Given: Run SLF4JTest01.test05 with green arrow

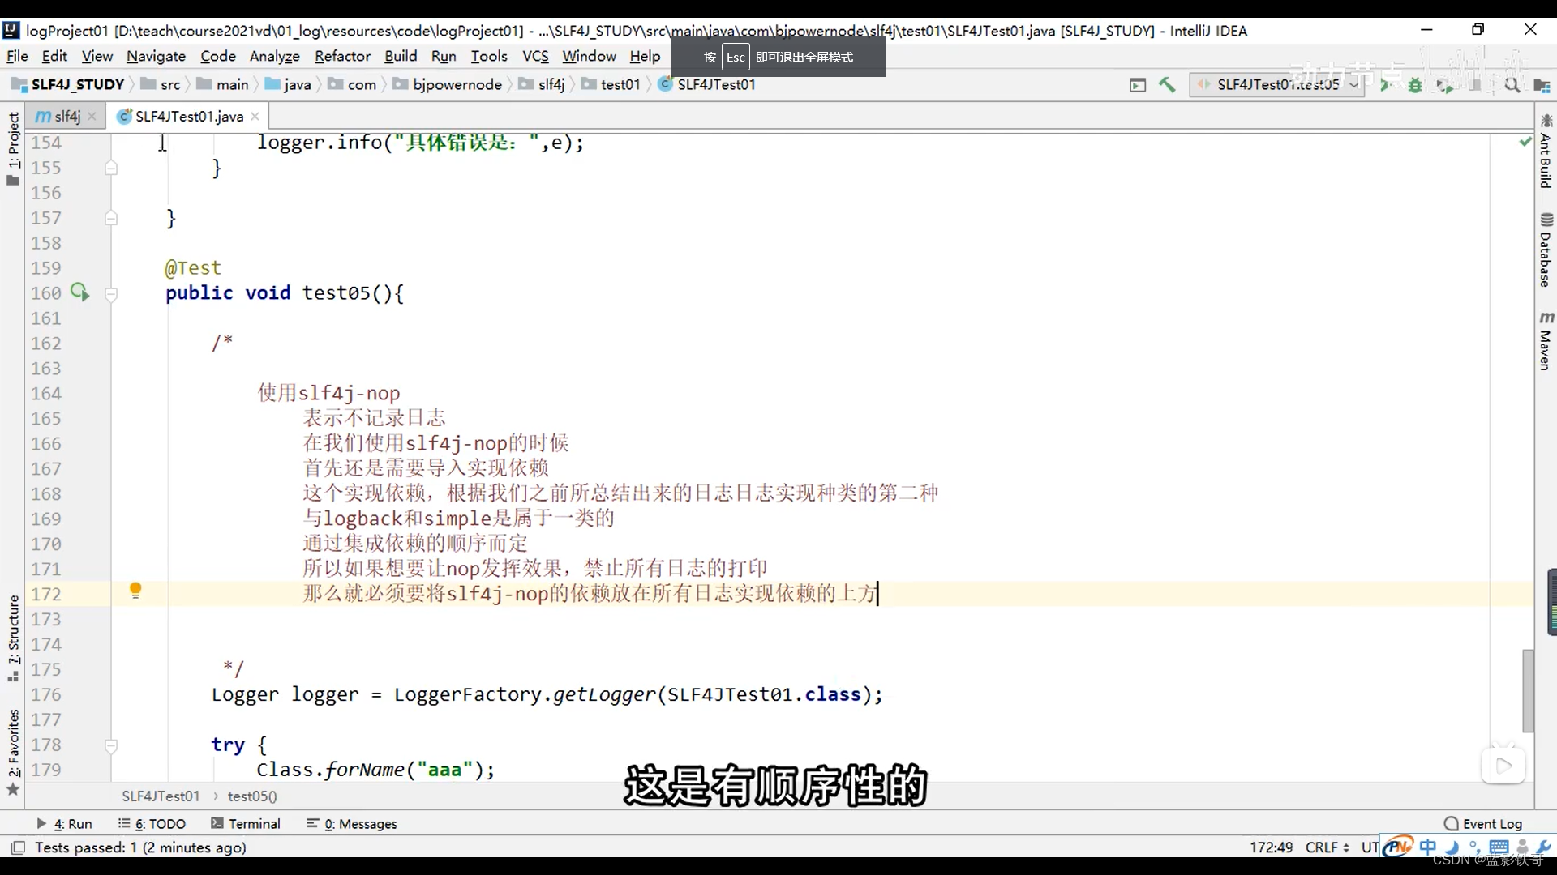Looking at the screenshot, I should click(1386, 85).
